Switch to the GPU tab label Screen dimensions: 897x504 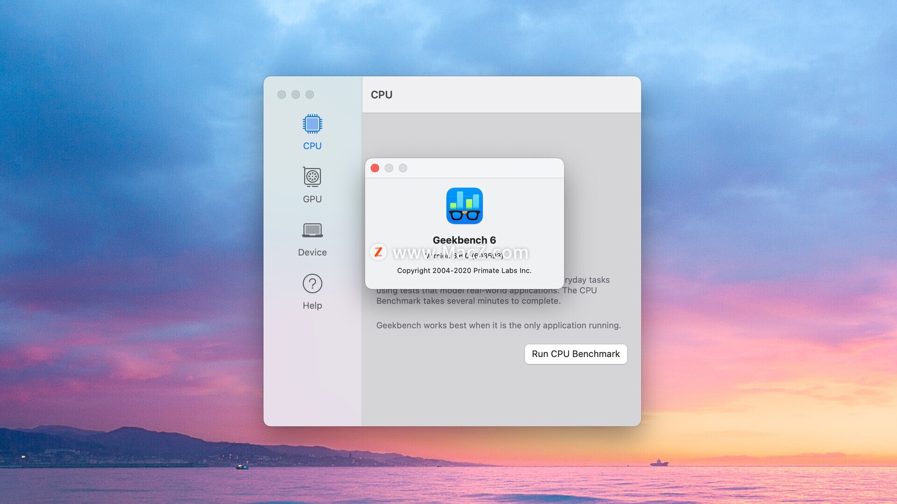pos(312,199)
